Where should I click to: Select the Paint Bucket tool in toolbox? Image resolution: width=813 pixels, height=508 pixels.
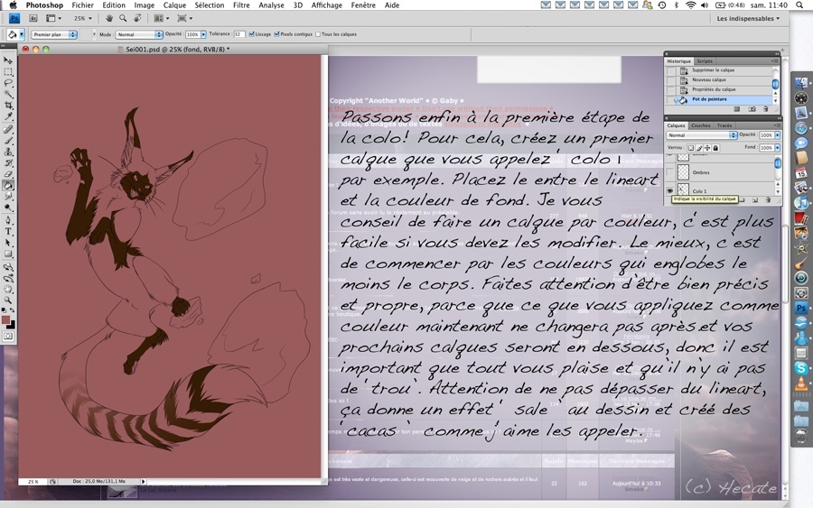coord(8,185)
